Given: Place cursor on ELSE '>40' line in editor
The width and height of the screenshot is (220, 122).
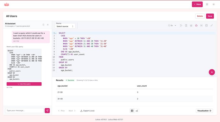Looking at the screenshot, I should 68,49.
